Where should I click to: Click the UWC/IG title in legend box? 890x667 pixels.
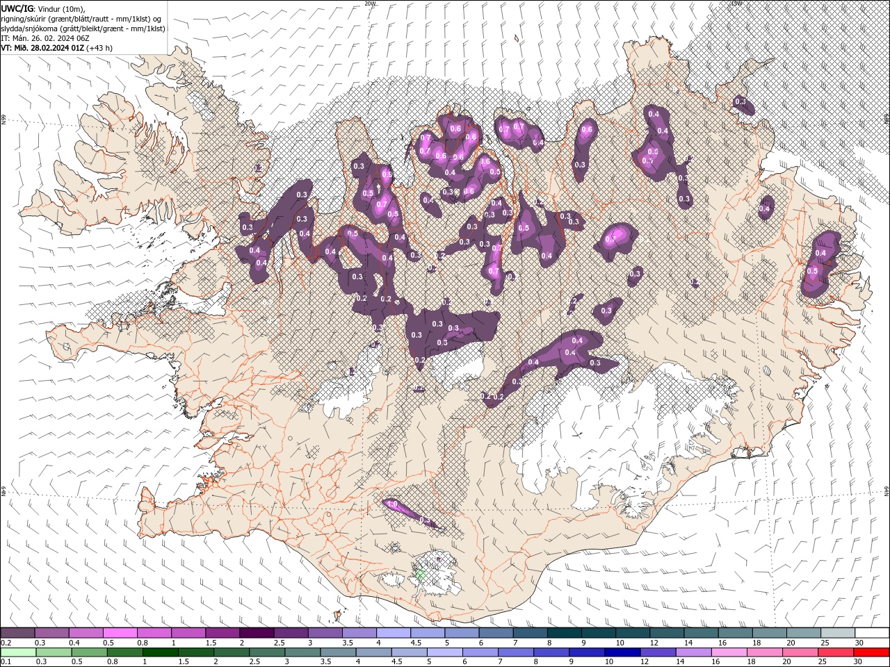17,8
